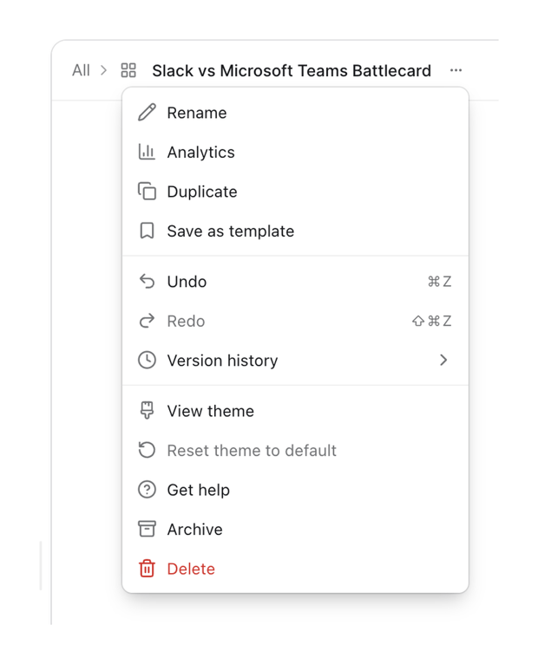Click the circular reset arrow icon
Image resolution: width=538 pixels, height=664 pixels.
pos(147,450)
